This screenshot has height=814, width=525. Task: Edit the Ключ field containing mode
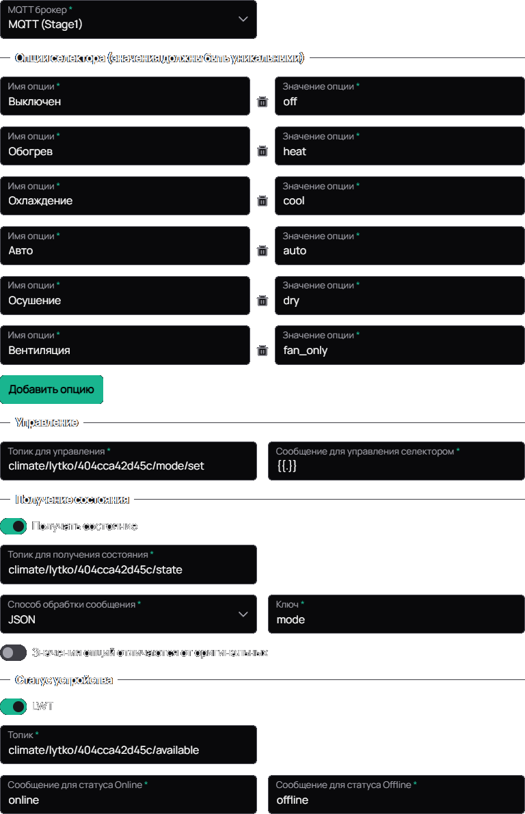396,614
